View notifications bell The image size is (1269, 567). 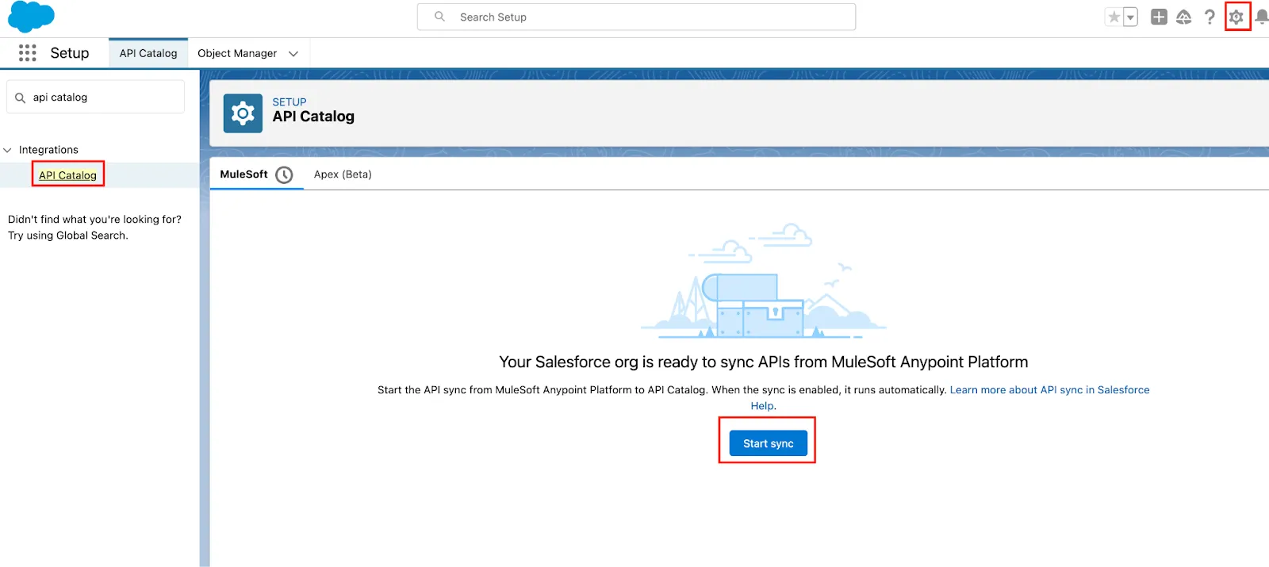tap(1261, 17)
